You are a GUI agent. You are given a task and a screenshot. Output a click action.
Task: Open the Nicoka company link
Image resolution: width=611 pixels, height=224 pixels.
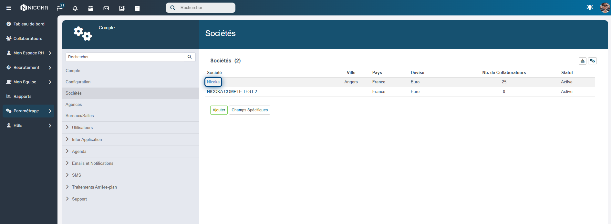click(213, 82)
